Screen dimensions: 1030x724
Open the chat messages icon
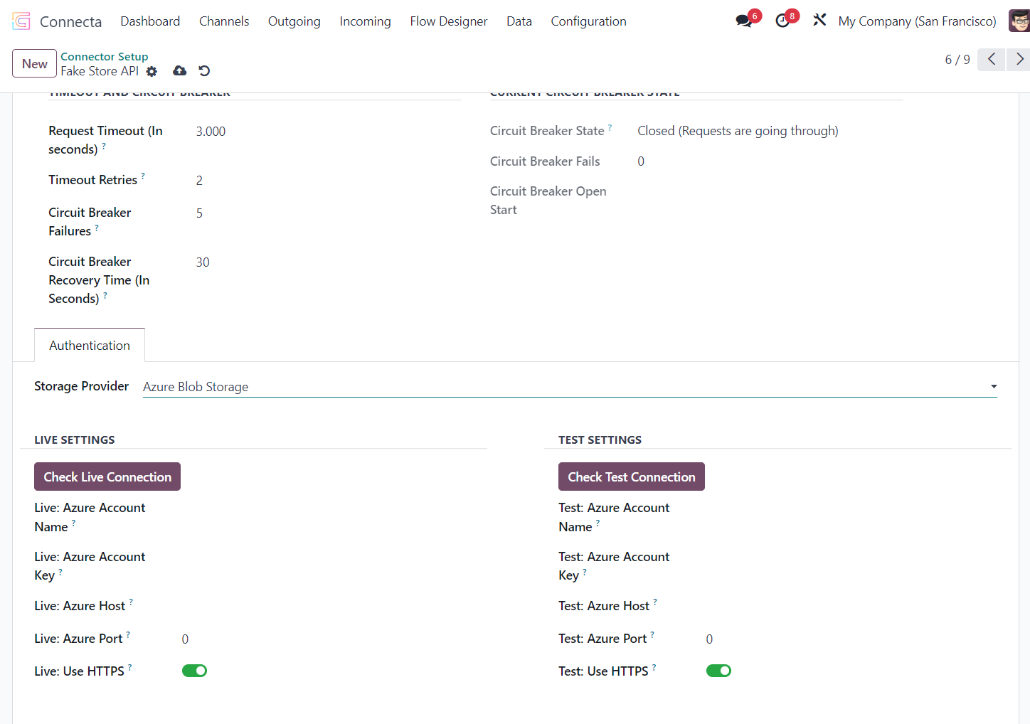[x=744, y=21]
